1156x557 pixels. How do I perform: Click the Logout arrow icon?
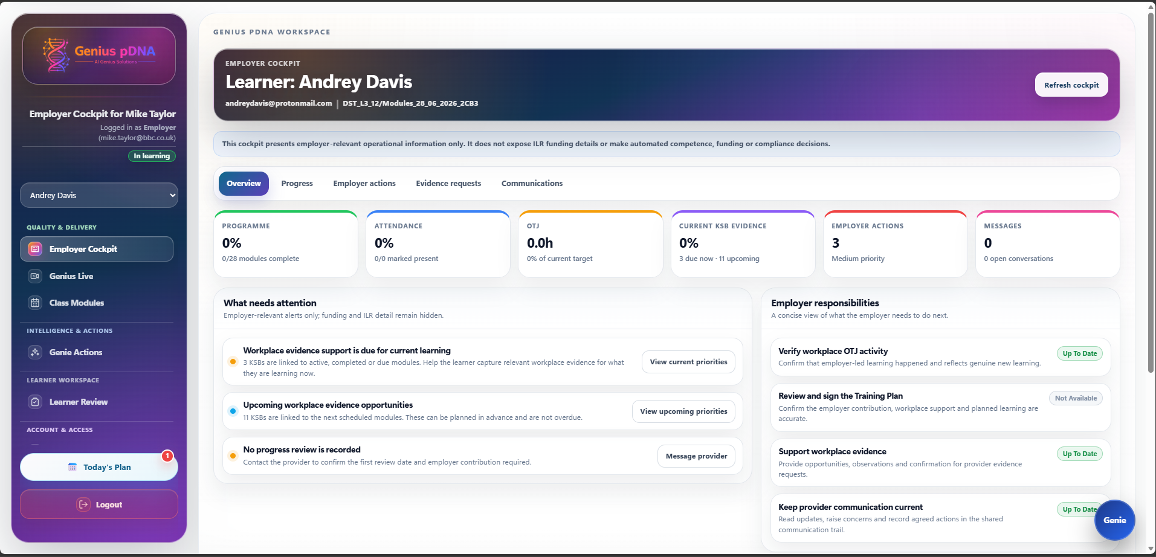tap(83, 504)
